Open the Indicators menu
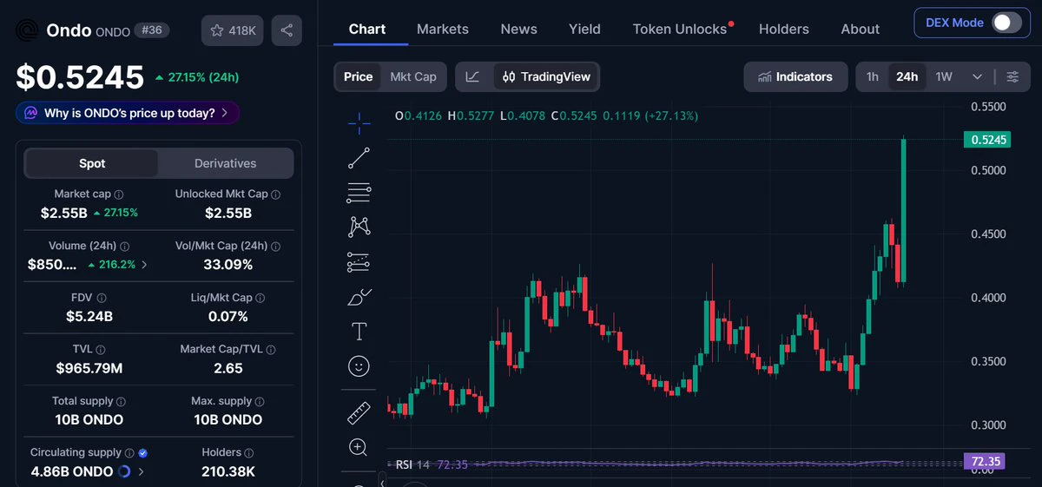1042x487 pixels. (795, 76)
